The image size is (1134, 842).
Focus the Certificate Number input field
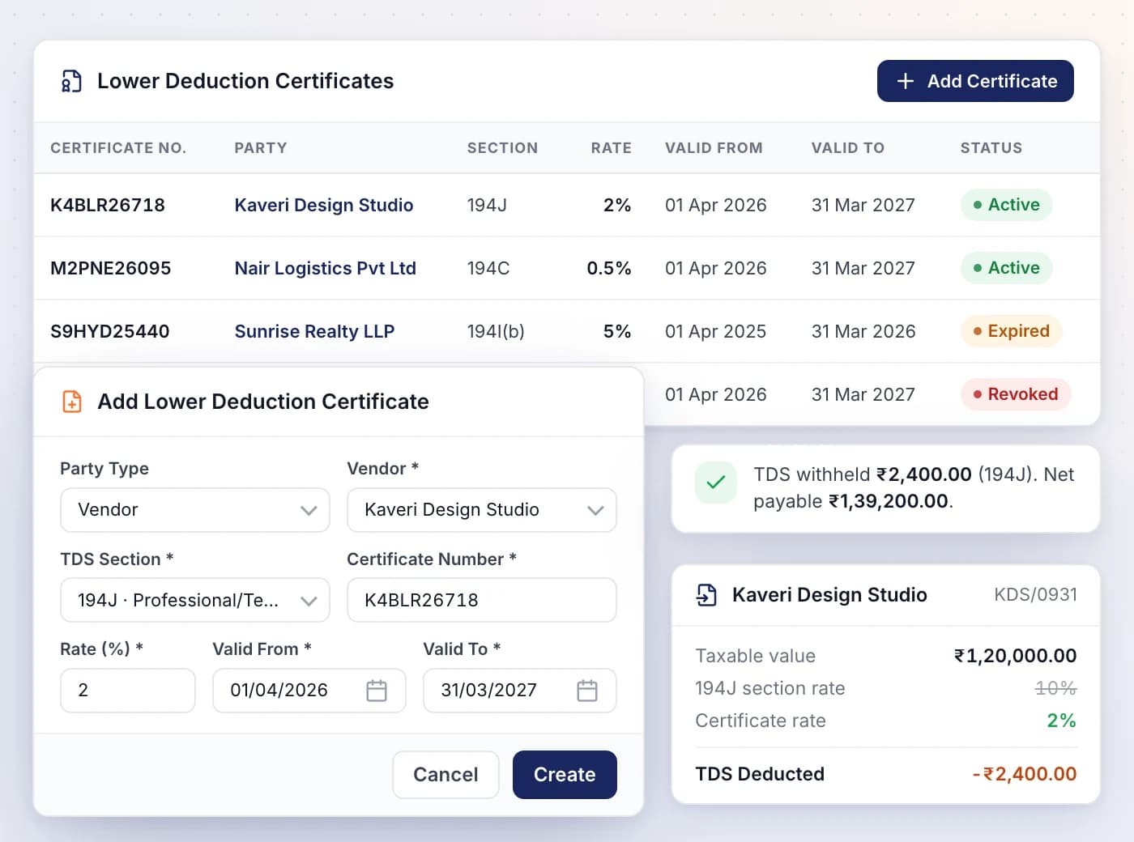click(482, 600)
